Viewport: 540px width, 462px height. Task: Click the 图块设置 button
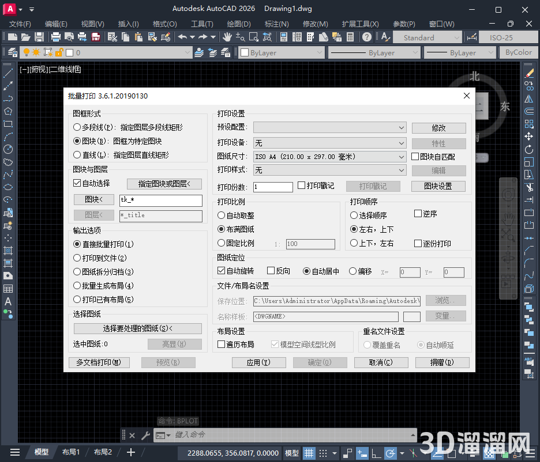[x=438, y=186]
